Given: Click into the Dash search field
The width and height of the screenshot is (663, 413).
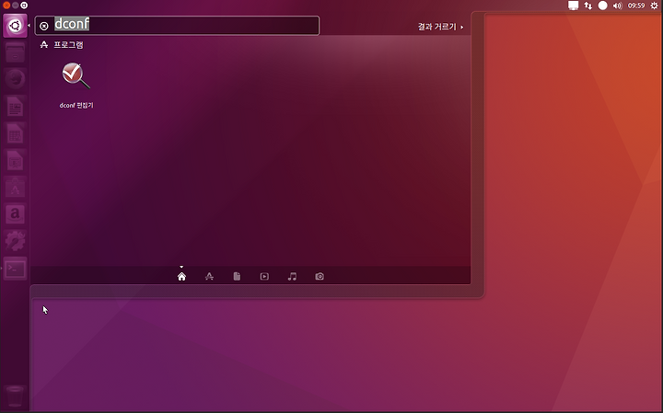Looking at the screenshot, I should pos(177,26).
